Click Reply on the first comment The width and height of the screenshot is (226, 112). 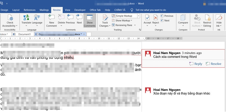click(x=196, y=64)
